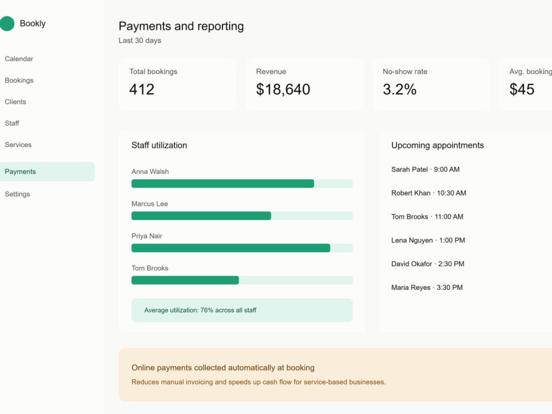Select the Sarah Patel 9:00 AM appointment

(x=425, y=169)
